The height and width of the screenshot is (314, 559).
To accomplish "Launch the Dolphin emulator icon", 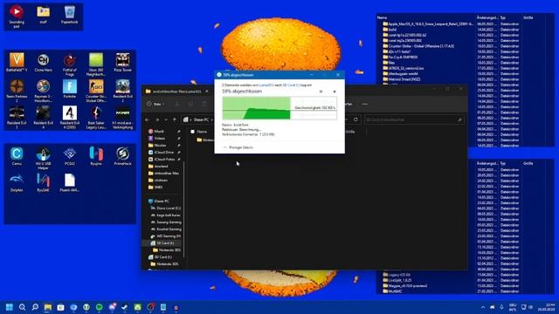I will pos(17,182).
